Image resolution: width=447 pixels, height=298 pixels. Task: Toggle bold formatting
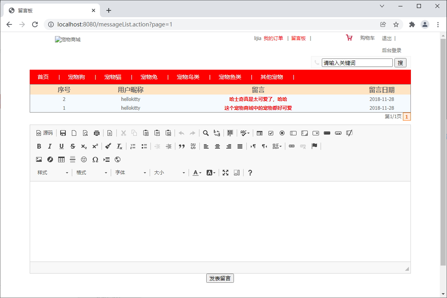[39, 146]
